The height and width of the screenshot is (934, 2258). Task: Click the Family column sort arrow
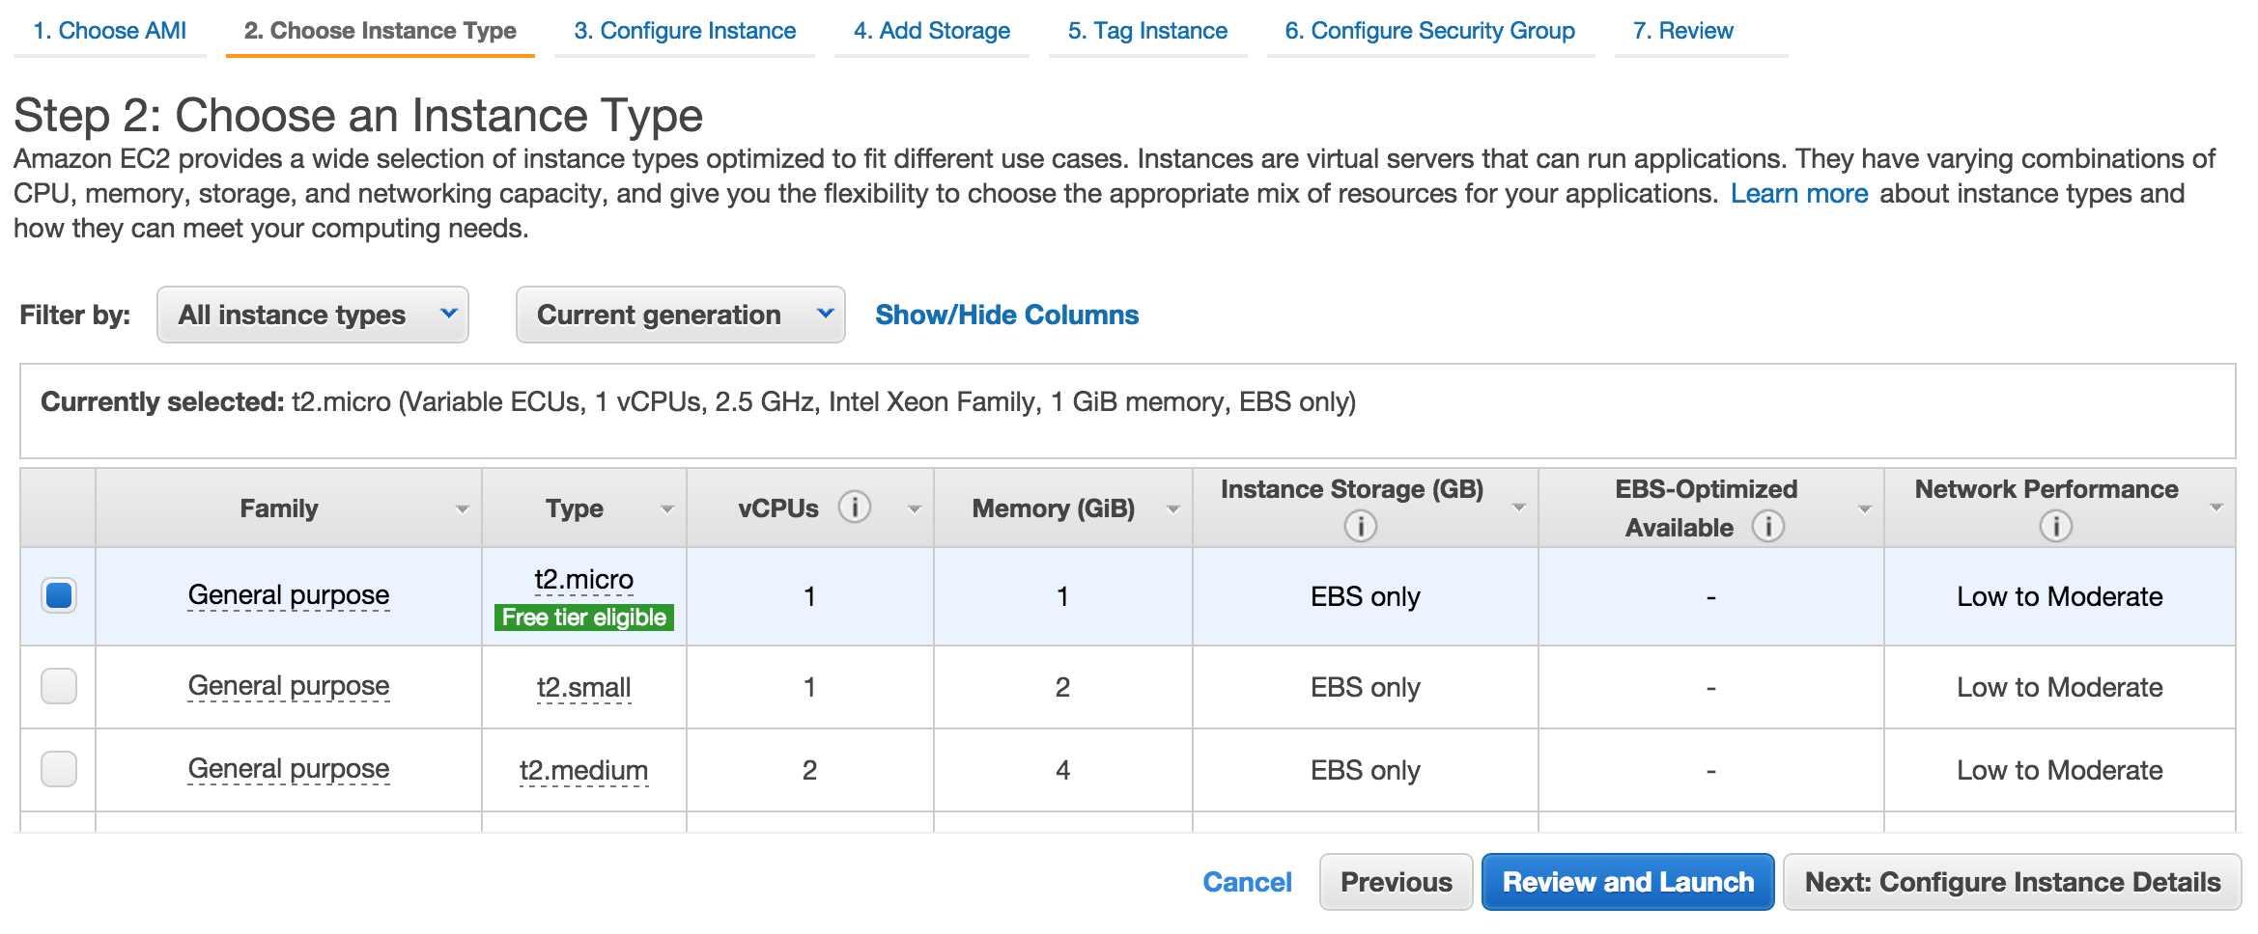[463, 509]
